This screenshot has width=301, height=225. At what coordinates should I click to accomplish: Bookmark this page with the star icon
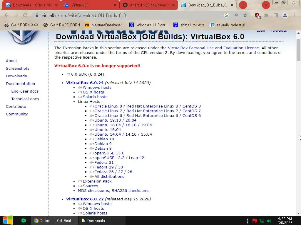[x=245, y=15]
